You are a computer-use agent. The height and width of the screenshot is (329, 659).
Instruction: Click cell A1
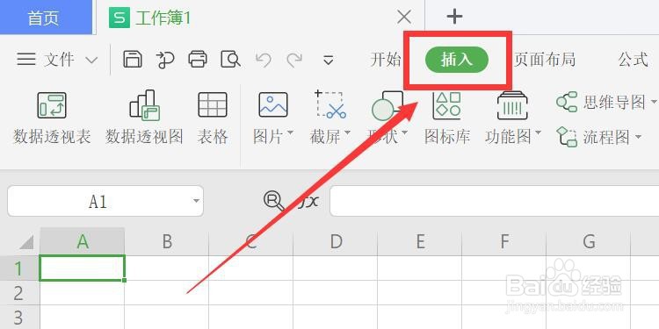tap(83, 268)
